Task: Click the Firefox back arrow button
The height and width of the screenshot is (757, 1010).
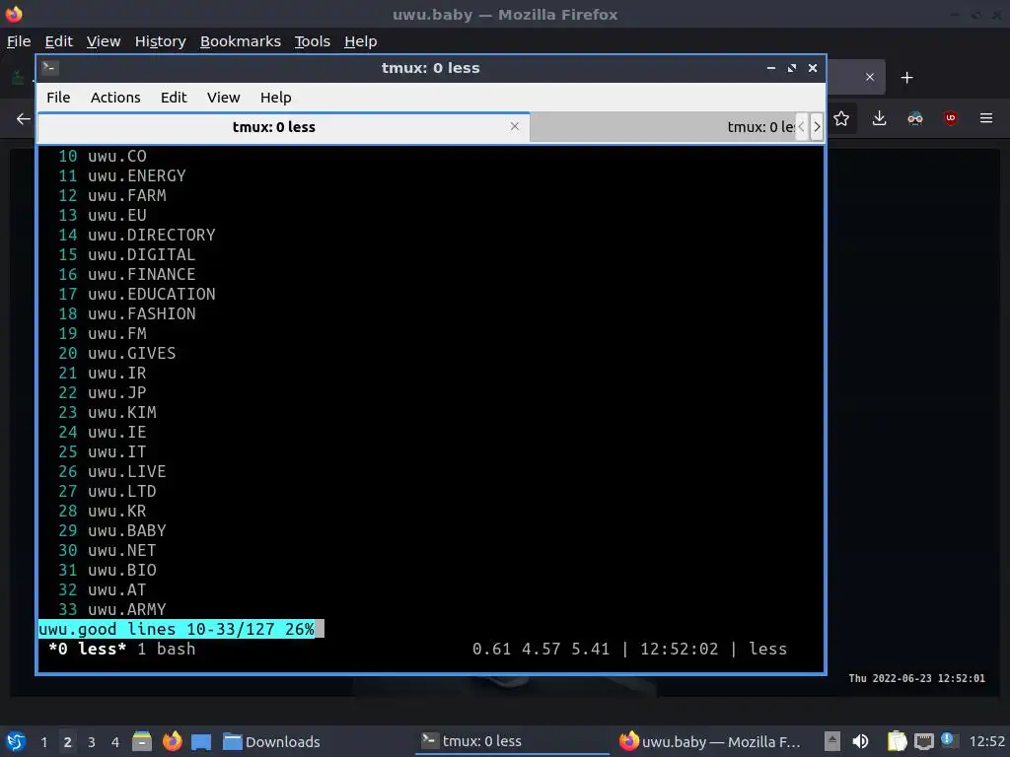Action: (x=24, y=118)
